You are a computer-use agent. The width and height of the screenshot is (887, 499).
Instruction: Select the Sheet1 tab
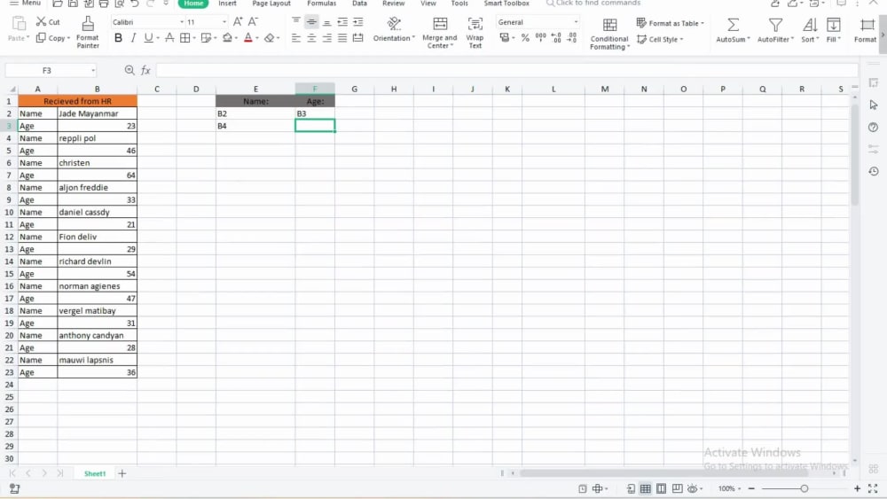click(x=95, y=473)
